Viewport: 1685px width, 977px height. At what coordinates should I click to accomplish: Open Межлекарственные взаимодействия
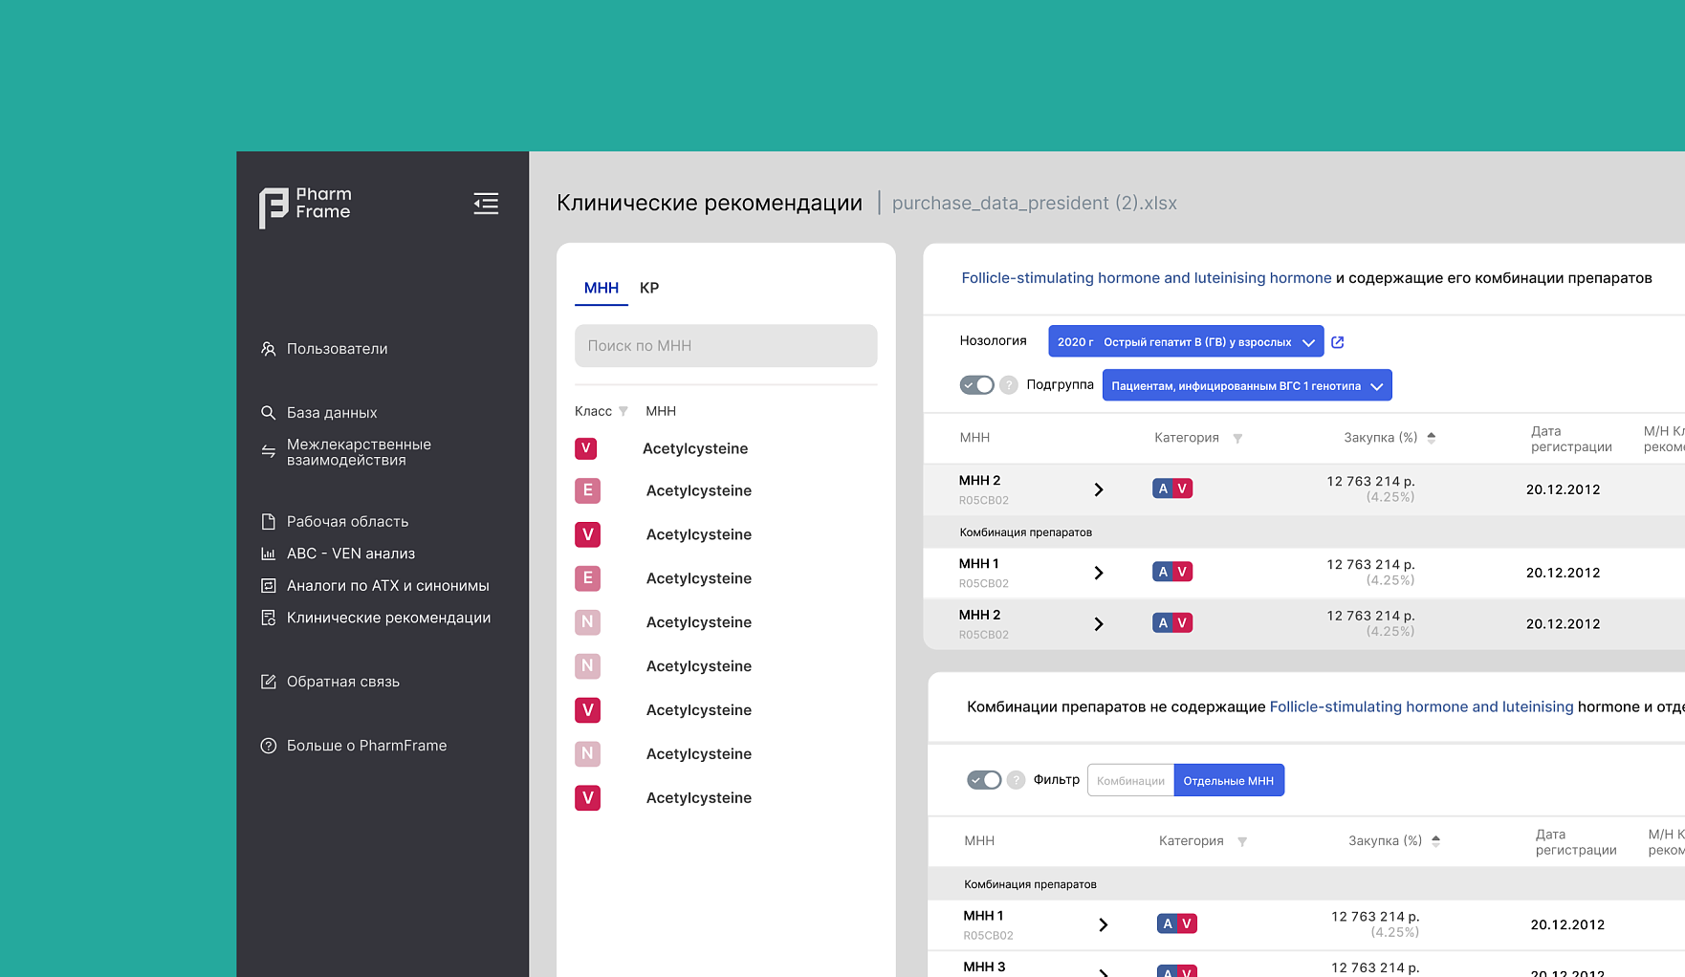coord(361,451)
